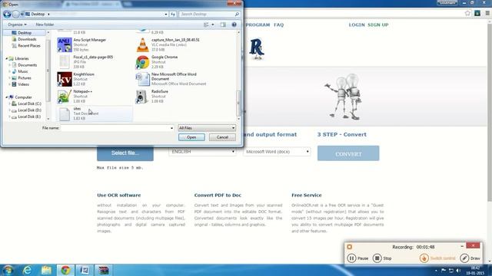Minimize the recording panel

click(x=462, y=246)
